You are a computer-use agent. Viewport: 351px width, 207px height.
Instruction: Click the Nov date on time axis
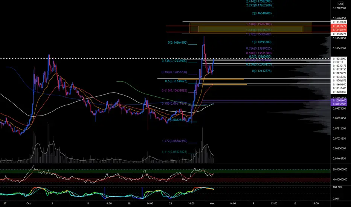(212, 203)
